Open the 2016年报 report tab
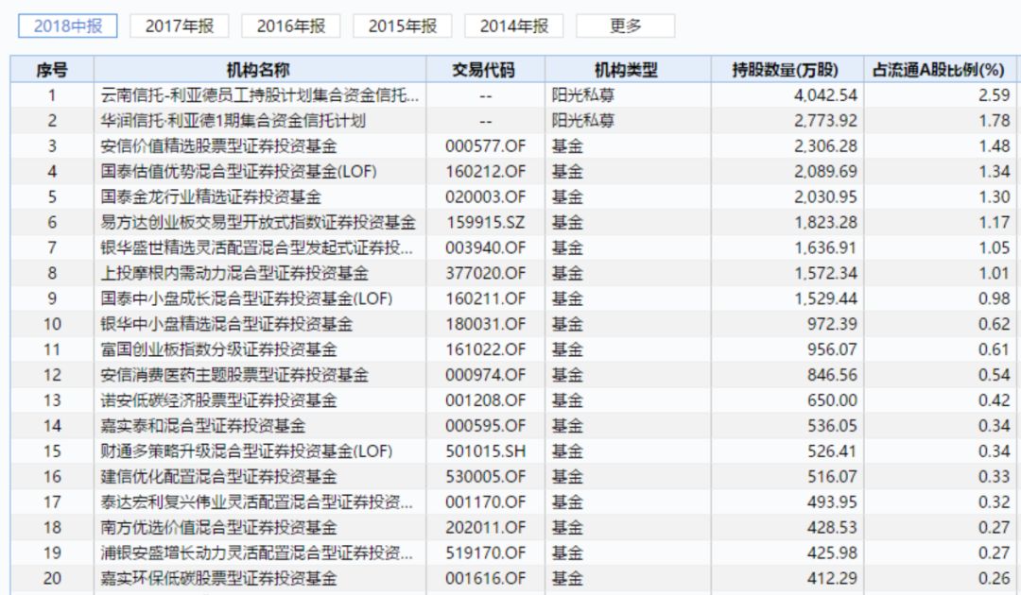 pyautogui.click(x=291, y=26)
